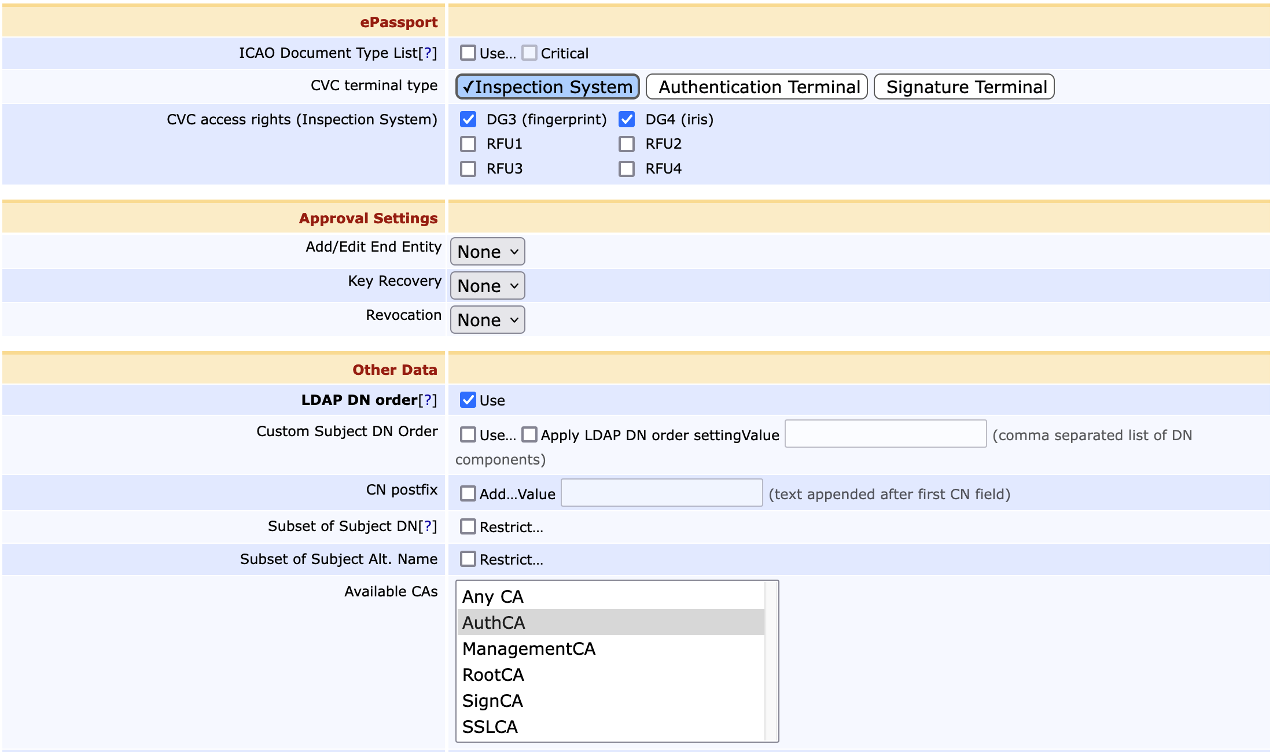Select RootCA in Available CAs list
Screen dimensions: 1273x752
493,675
